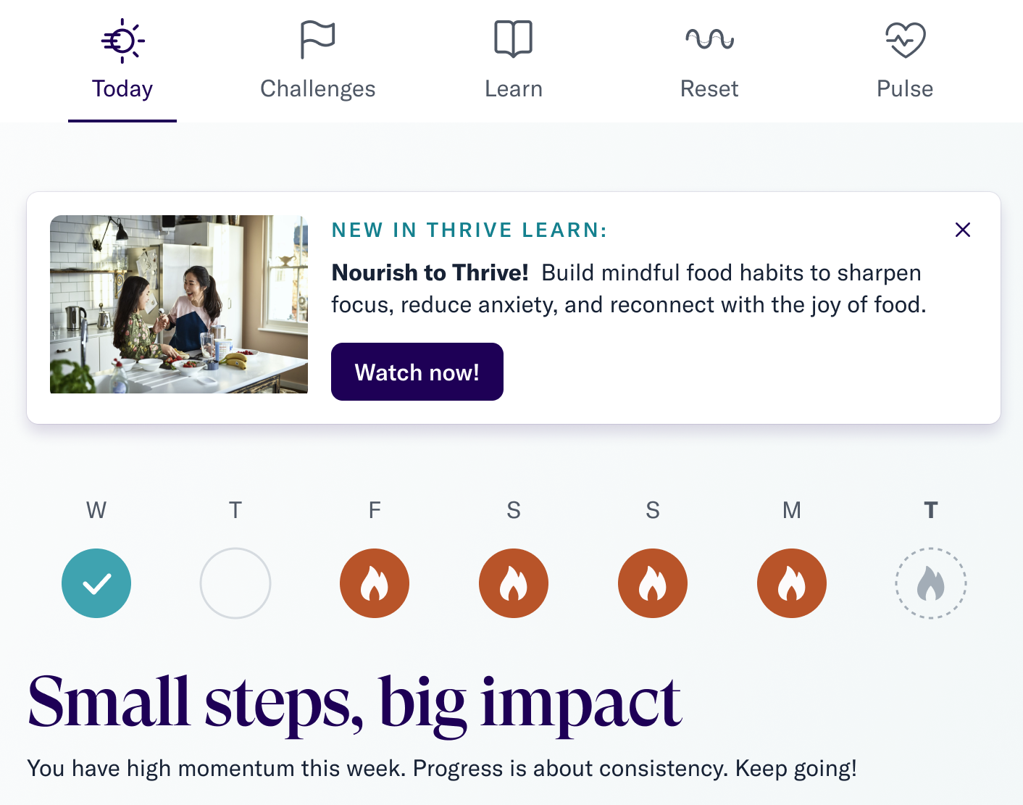Open the kitchen photo thumbnail

point(179,304)
